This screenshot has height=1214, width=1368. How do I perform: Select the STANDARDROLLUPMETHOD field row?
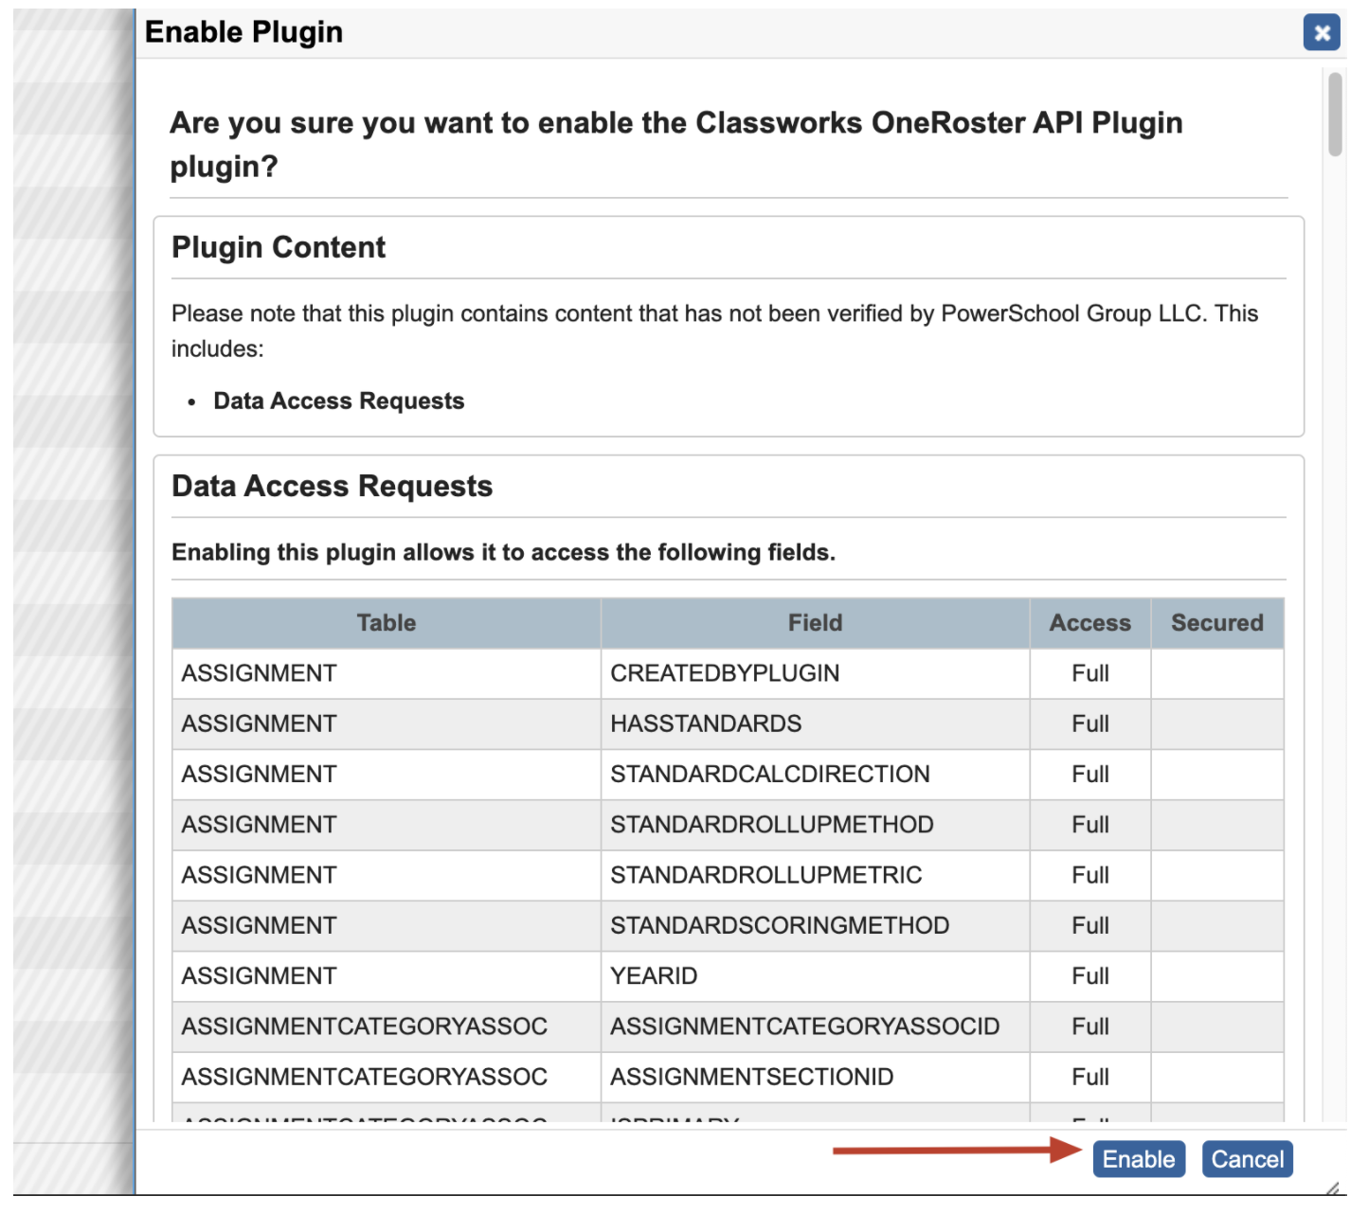(x=771, y=824)
